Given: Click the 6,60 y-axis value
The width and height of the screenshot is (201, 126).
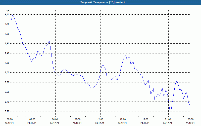Looking at the screenshot, I should 7,92.
